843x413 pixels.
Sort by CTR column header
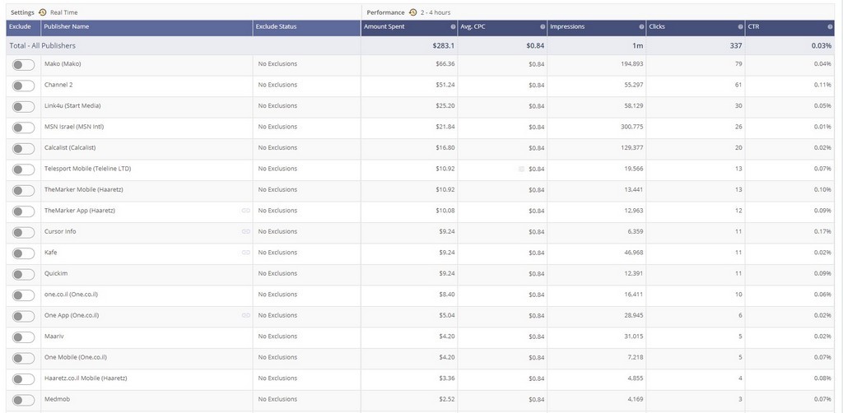click(x=789, y=28)
